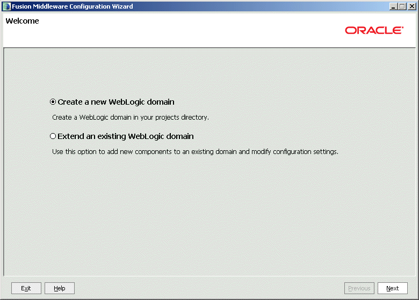The width and height of the screenshot is (419, 300).
Task: Close the Configuration Wizard window
Action: point(412,6)
